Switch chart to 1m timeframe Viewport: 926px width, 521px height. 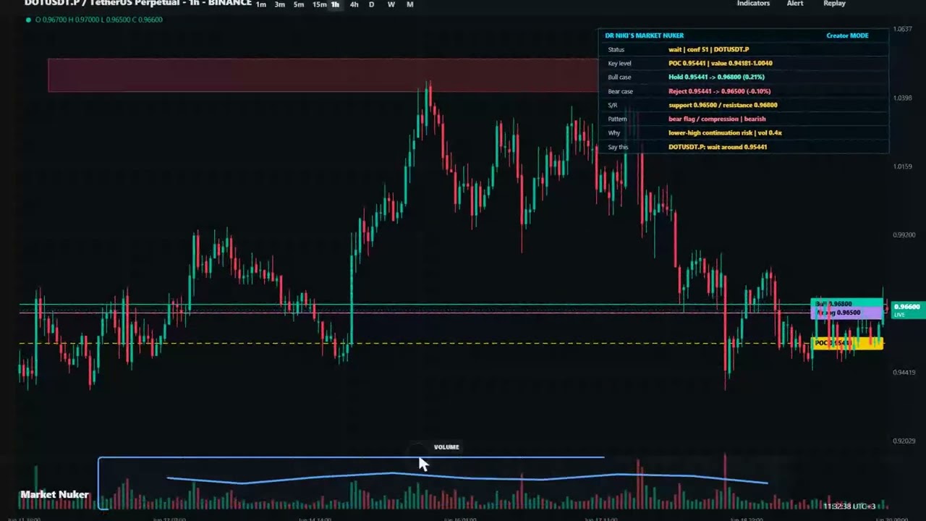pyautogui.click(x=260, y=4)
